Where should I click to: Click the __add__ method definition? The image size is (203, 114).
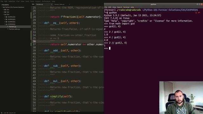[63, 51]
